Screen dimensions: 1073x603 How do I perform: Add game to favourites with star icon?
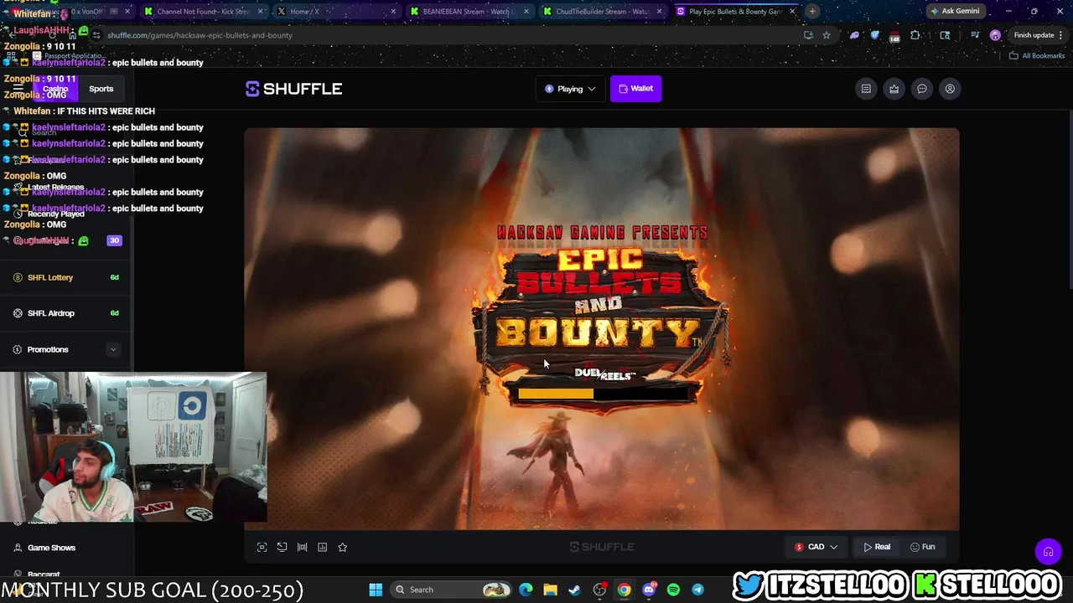click(342, 547)
